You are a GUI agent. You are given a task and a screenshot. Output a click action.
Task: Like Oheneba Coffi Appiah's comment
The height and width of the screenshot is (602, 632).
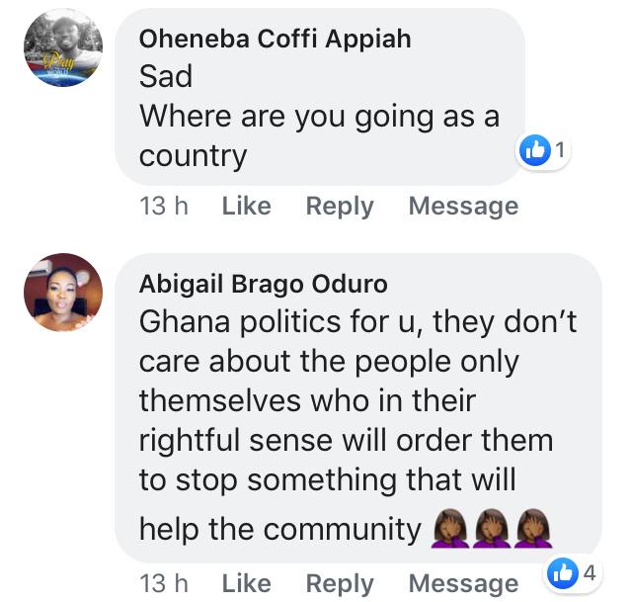click(246, 206)
